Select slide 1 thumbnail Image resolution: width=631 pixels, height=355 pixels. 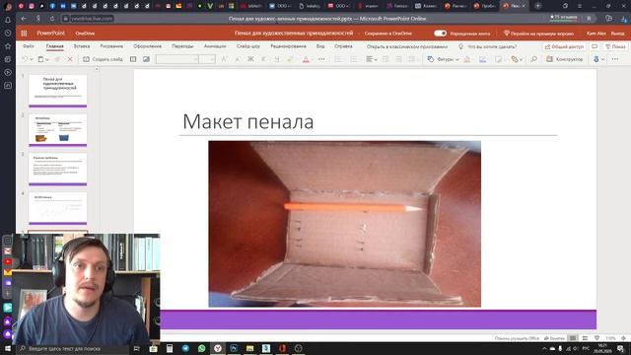coord(58,91)
